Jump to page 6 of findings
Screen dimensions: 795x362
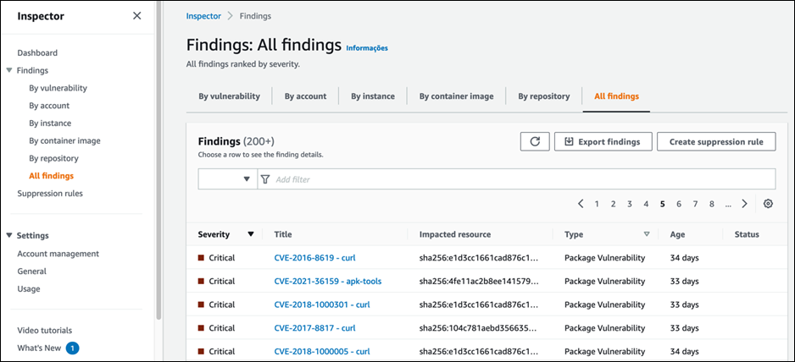tap(679, 204)
